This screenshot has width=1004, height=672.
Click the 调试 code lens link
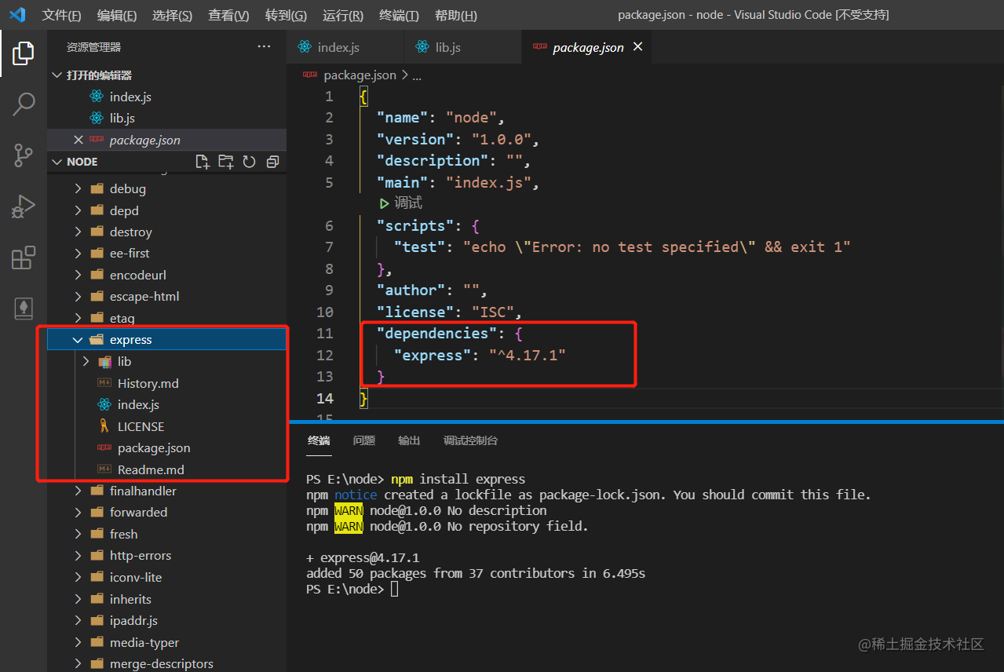coord(408,203)
